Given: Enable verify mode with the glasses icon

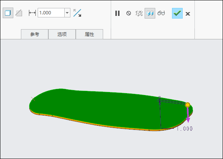Looking at the screenshot, I should coord(161,13).
